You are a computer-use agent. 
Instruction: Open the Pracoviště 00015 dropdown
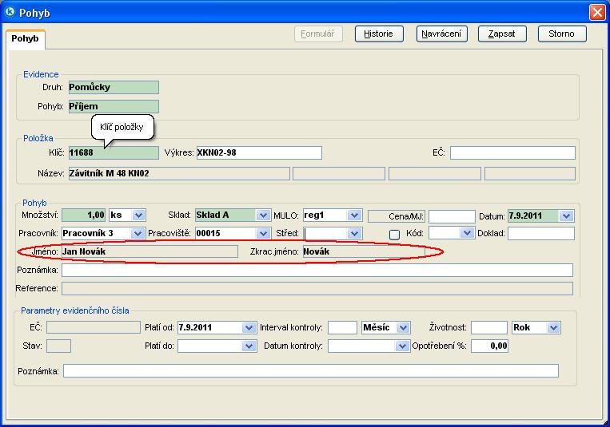click(263, 233)
